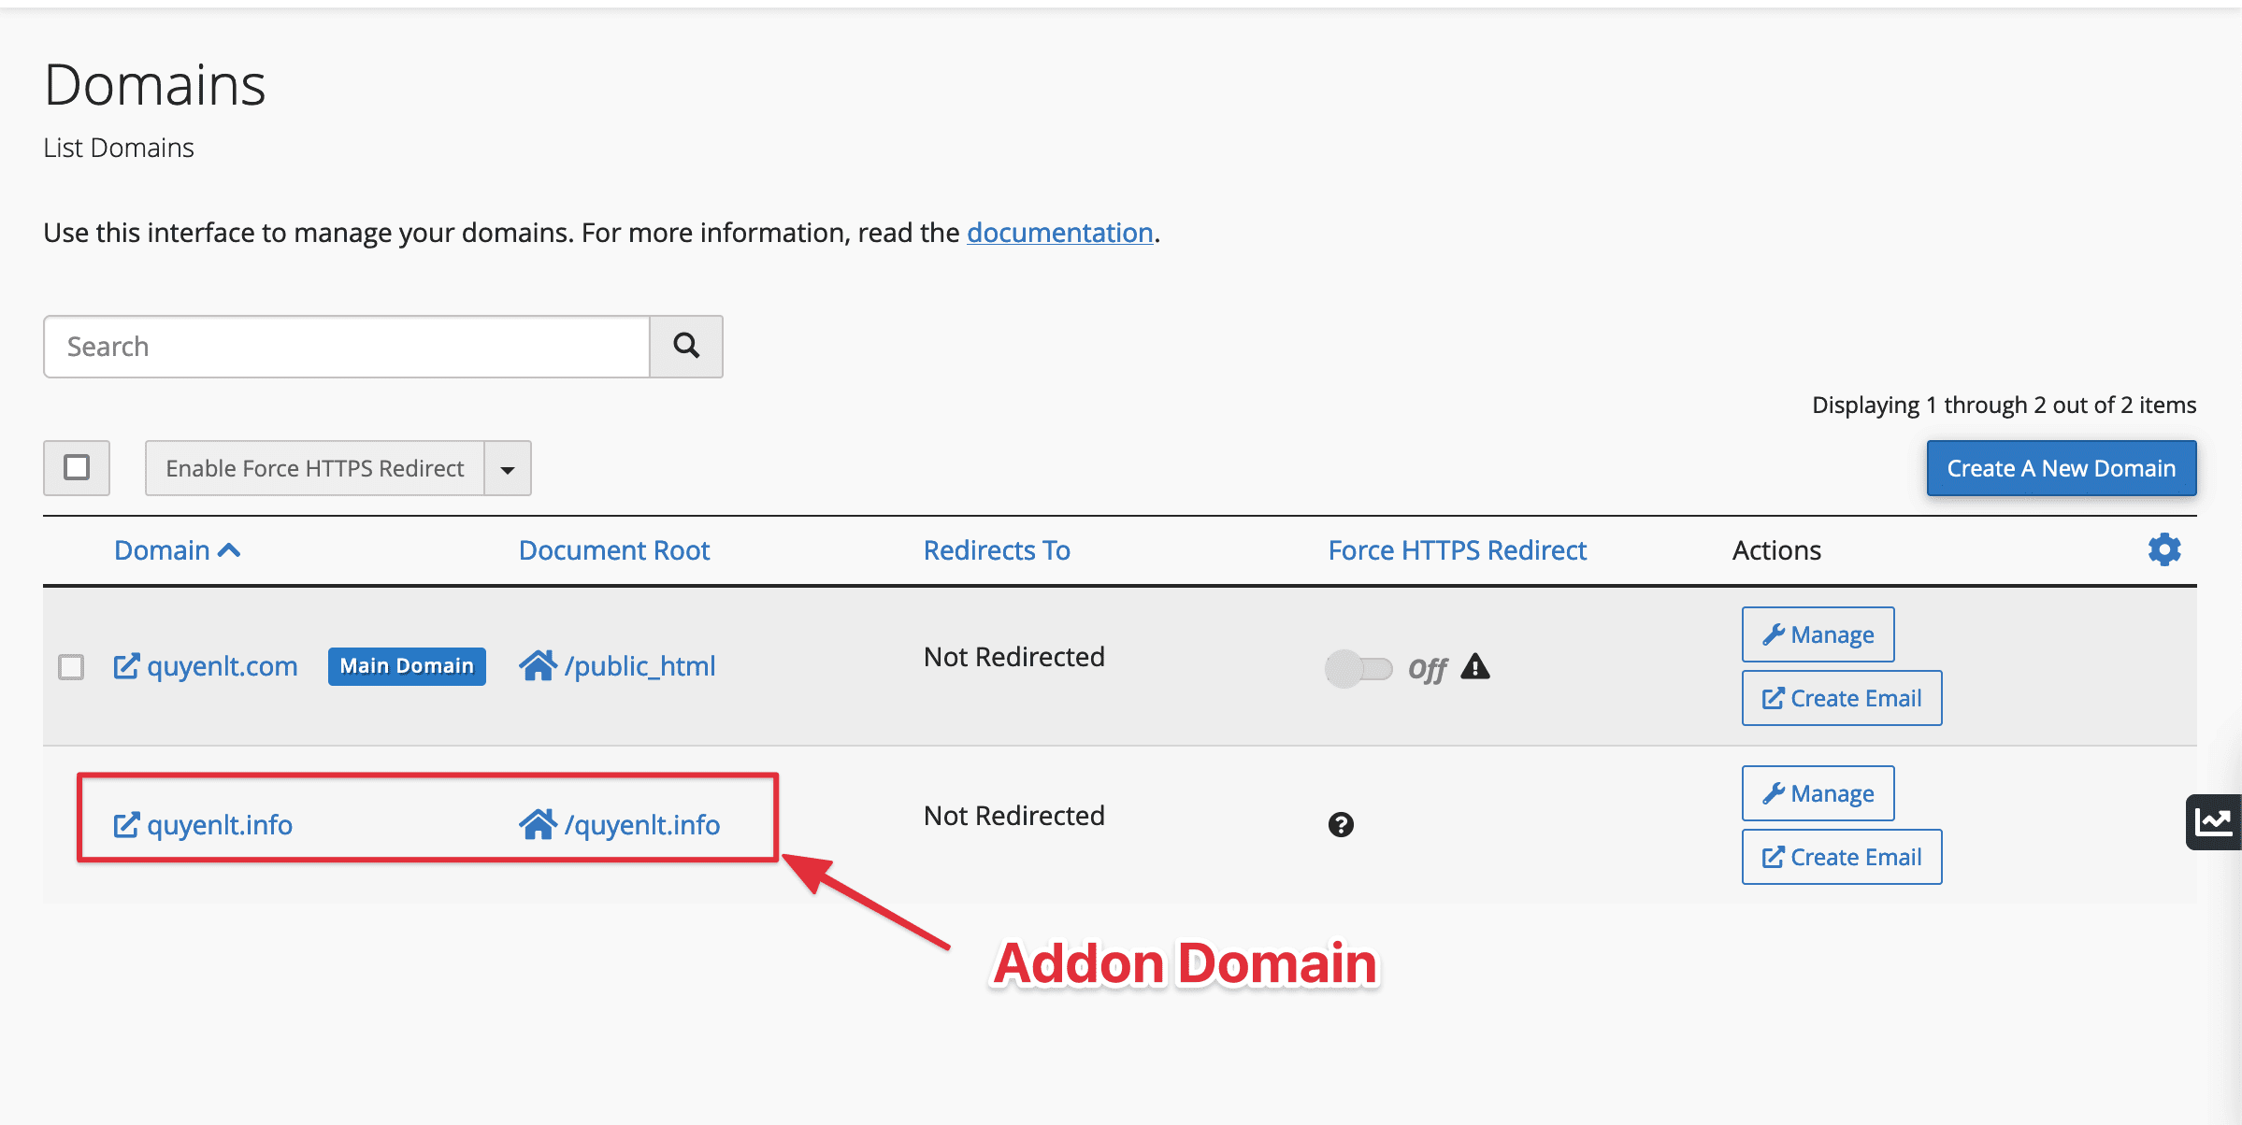
Task: Click Create A New Domain
Action: pyautogui.click(x=2061, y=467)
